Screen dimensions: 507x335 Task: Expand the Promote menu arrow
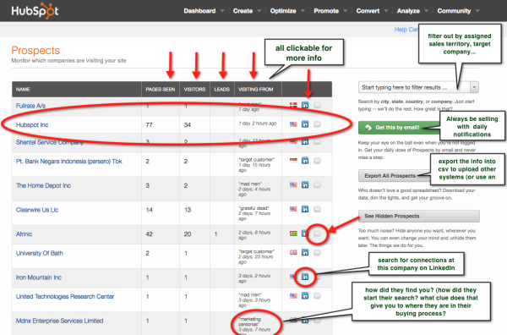346,11
